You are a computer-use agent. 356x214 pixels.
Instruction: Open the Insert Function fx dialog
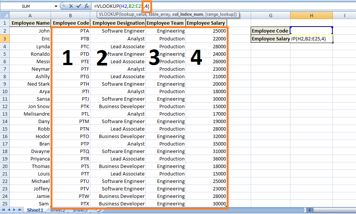click(x=87, y=6)
